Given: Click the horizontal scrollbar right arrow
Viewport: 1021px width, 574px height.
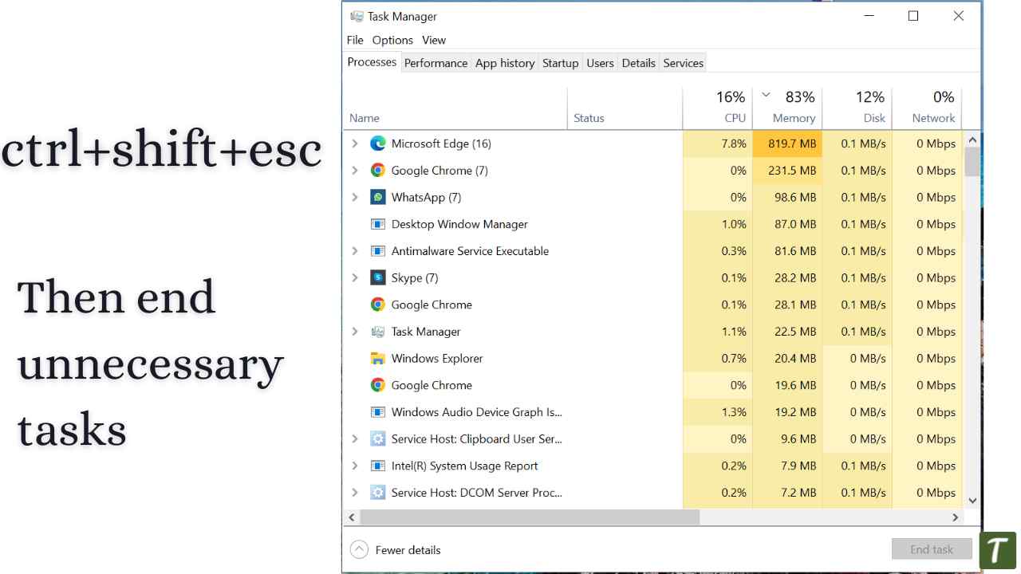Looking at the screenshot, I should 955,517.
